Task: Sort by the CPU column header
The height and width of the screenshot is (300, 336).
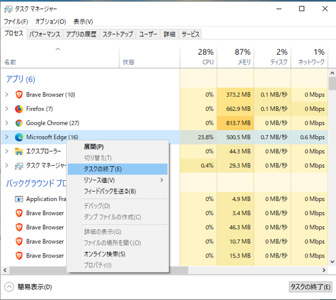Action: [199, 57]
